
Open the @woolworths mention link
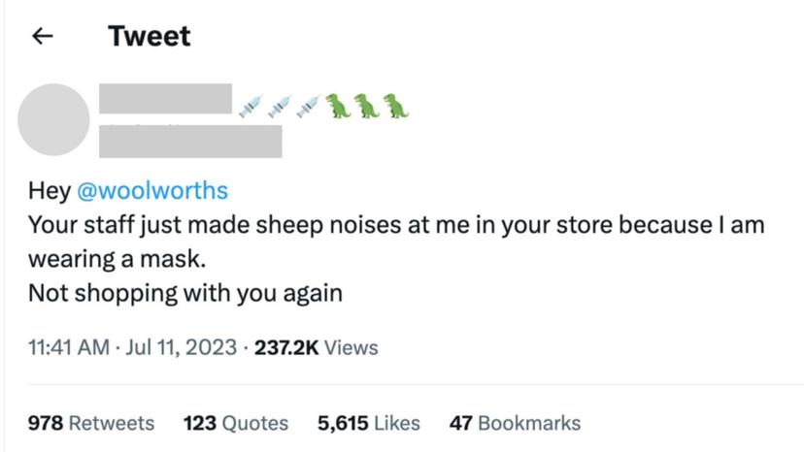[x=151, y=190]
